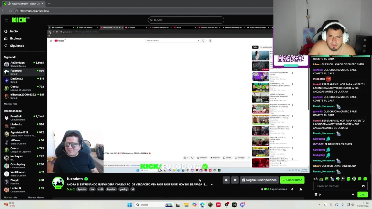Open Ac7ionMan channel in followed list
The height and width of the screenshot is (209, 372).
tap(24, 64)
